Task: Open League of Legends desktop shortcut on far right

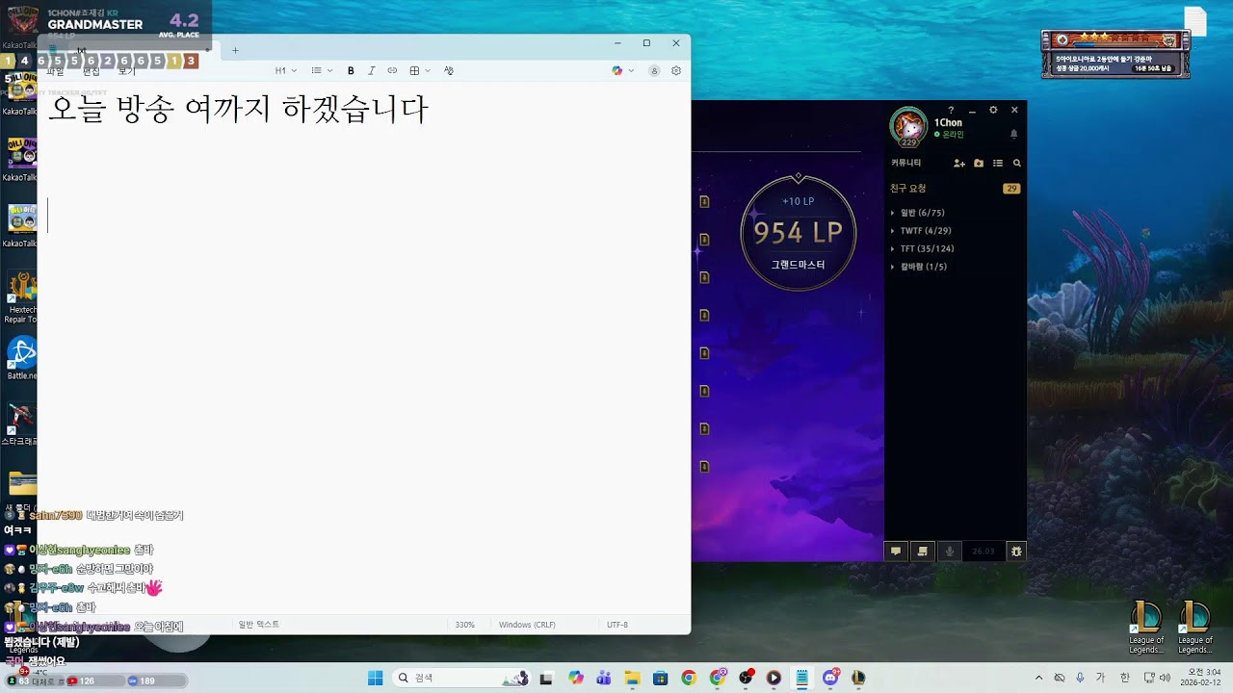Action: tap(1195, 628)
